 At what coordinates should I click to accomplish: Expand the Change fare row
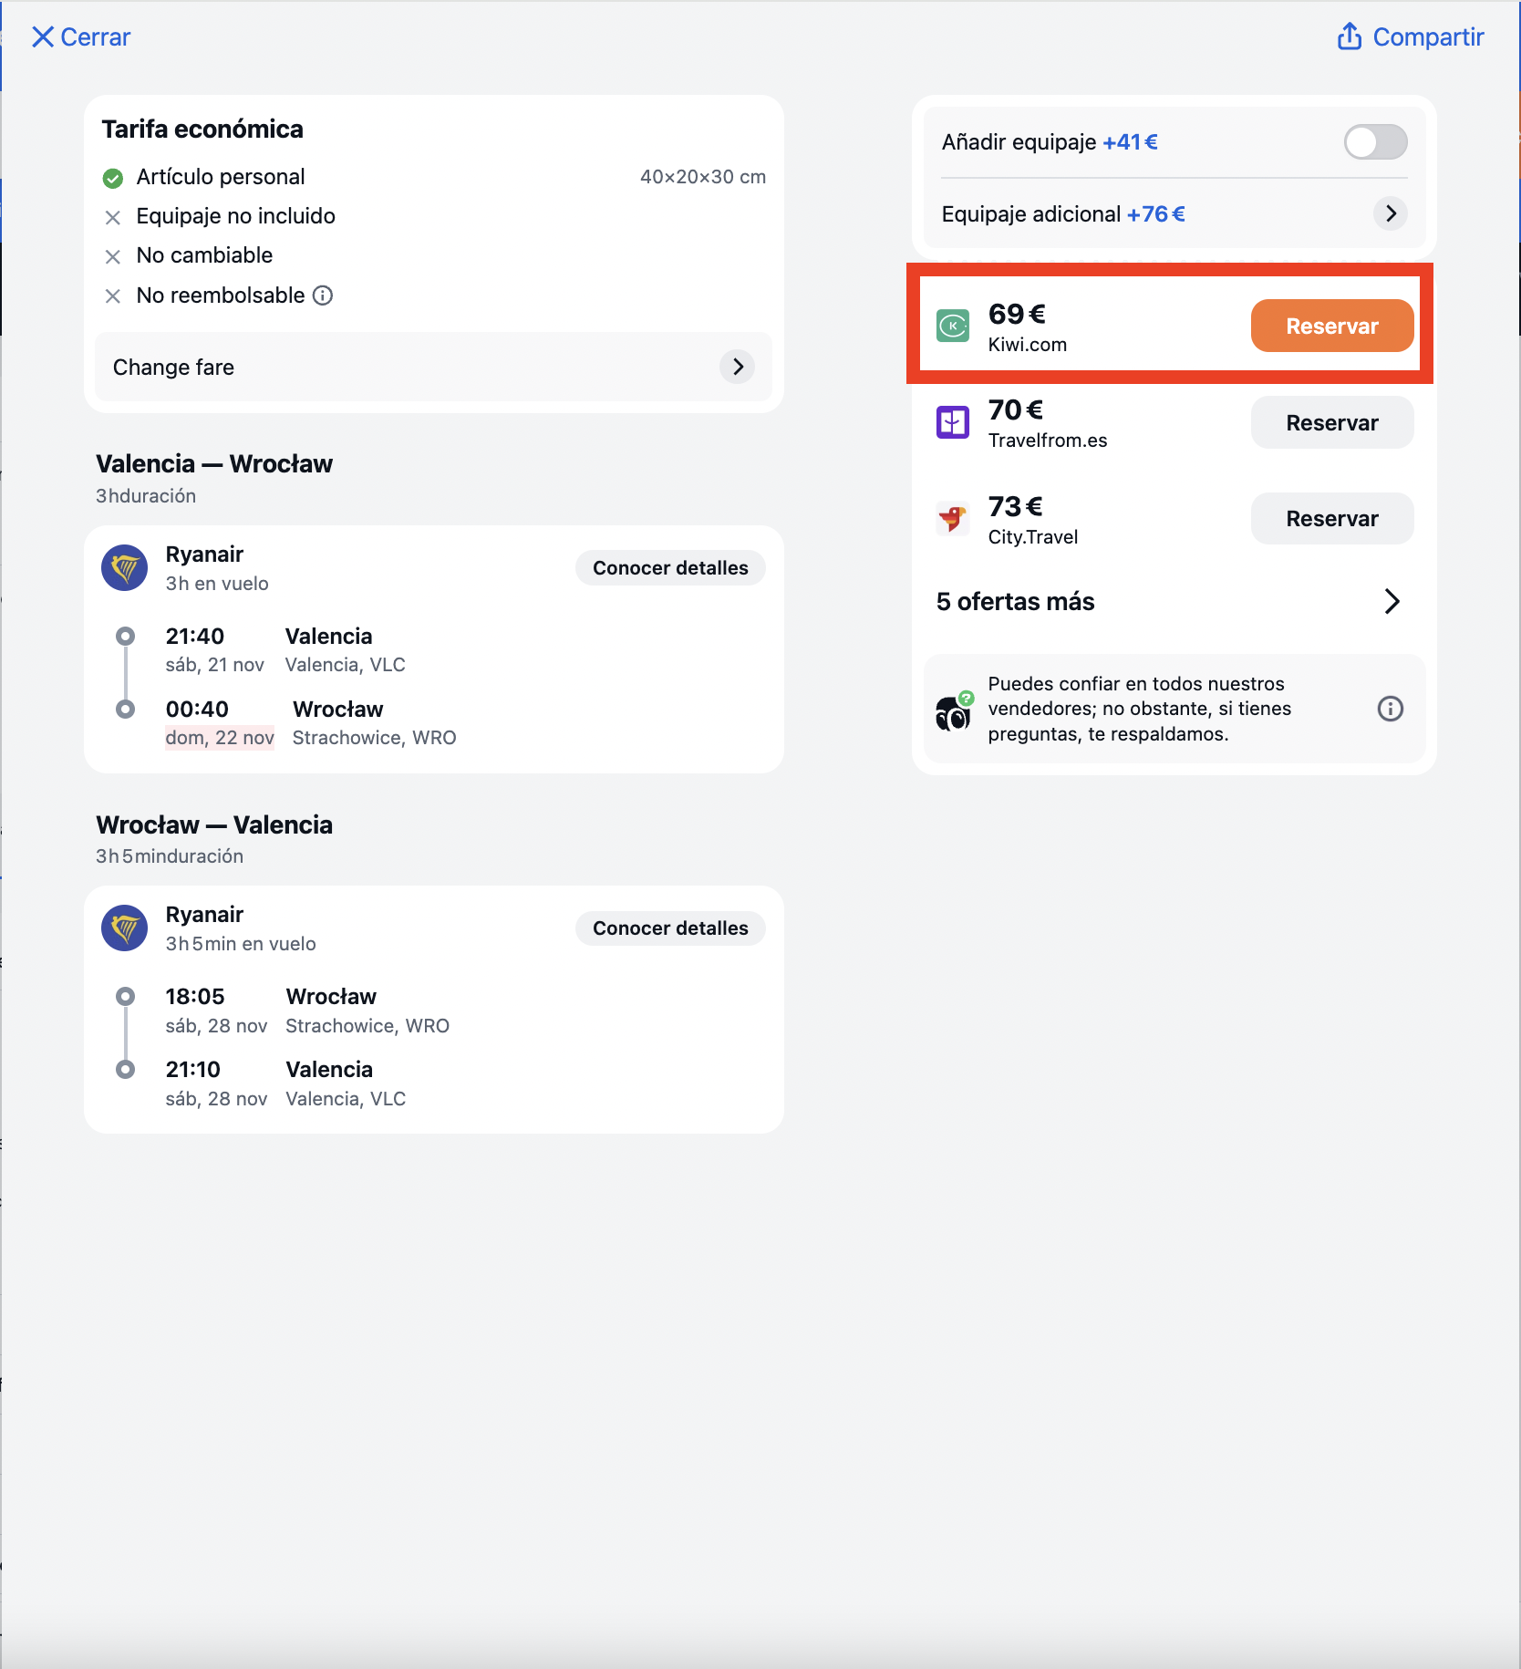(x=433, y=367)
